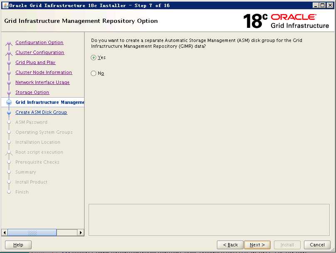The image size is (336, 253).
Task: Click the step bullet beside Grid Plug and Play
Action: 9,62
